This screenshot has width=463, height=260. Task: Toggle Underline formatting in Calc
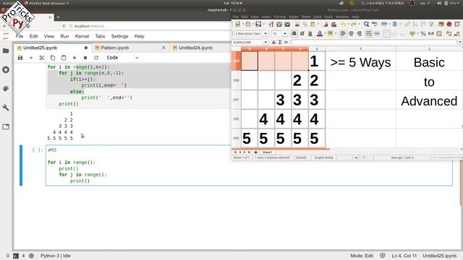310,34
